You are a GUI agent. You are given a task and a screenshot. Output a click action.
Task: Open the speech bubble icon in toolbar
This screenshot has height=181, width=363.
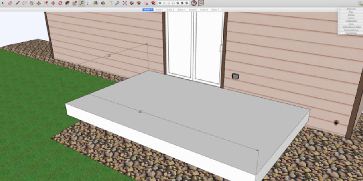[x=201, y=3]
